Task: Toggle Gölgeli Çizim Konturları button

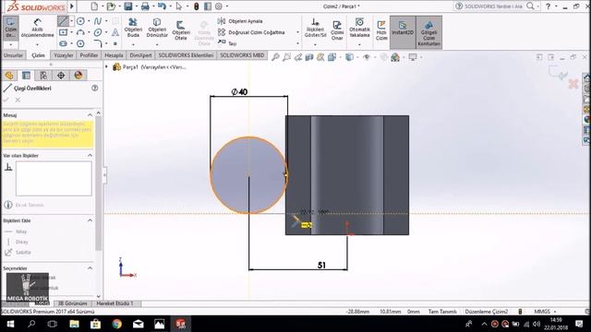Action: (x=428, y=32)
